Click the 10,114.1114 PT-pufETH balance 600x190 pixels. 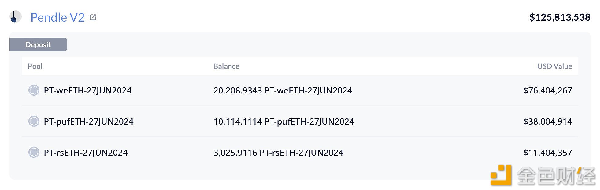pos(283,122)
